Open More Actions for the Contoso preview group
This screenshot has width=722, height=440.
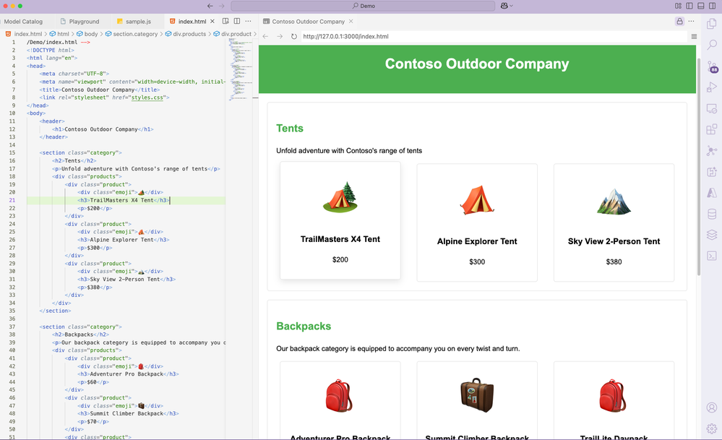click(691, 21)
